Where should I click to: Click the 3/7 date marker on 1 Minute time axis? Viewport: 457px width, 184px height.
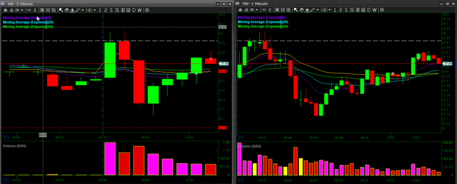[x=240, y=137]
